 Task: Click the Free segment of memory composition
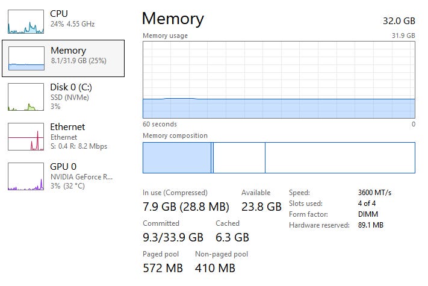click(x=340, y=158)
